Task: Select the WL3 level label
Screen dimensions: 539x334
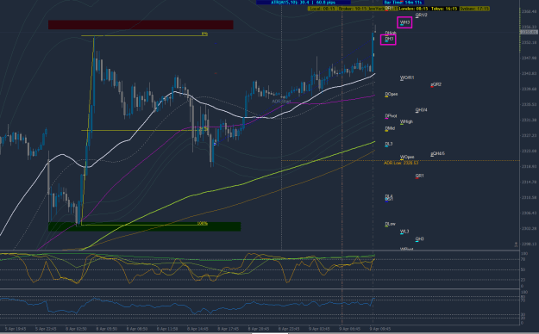Action: click(x=404, y=232)
